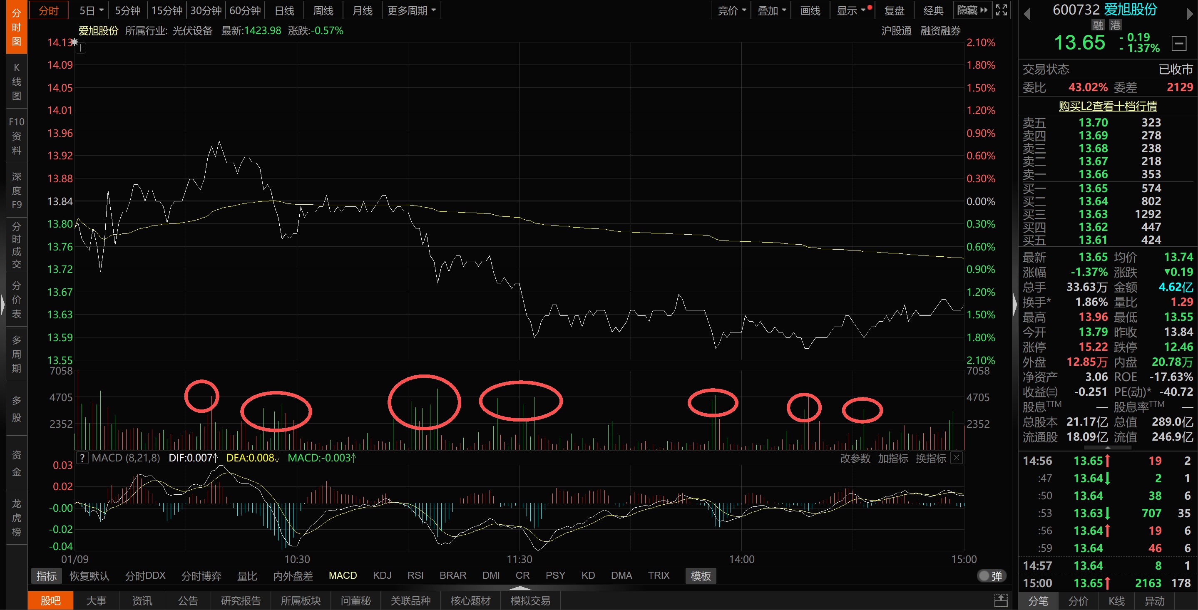Toggle the 弹 popup switch
1198x610 pixels.
991,575
